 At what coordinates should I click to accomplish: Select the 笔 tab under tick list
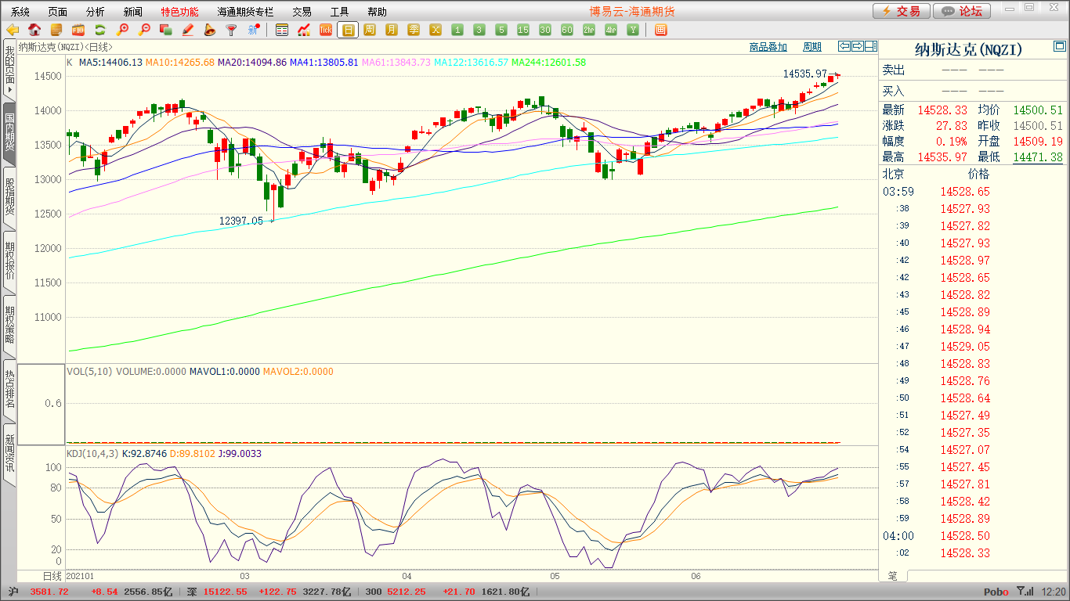[893, 575]
